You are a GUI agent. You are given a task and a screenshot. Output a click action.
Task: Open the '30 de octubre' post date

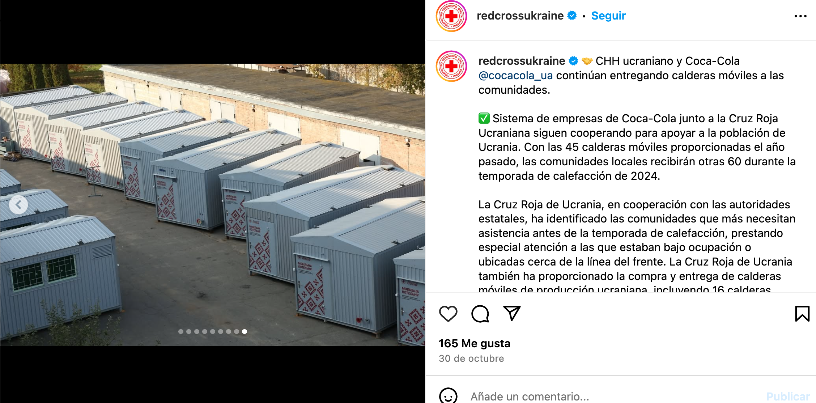pos(471,359)
